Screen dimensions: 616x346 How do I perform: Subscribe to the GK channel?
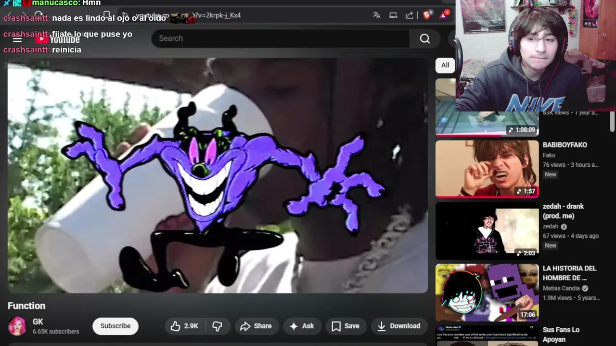pyautogui.click(x=115, y=326)
